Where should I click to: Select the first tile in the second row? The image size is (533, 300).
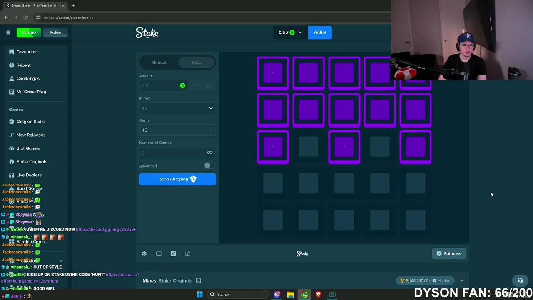coord(273,110)
